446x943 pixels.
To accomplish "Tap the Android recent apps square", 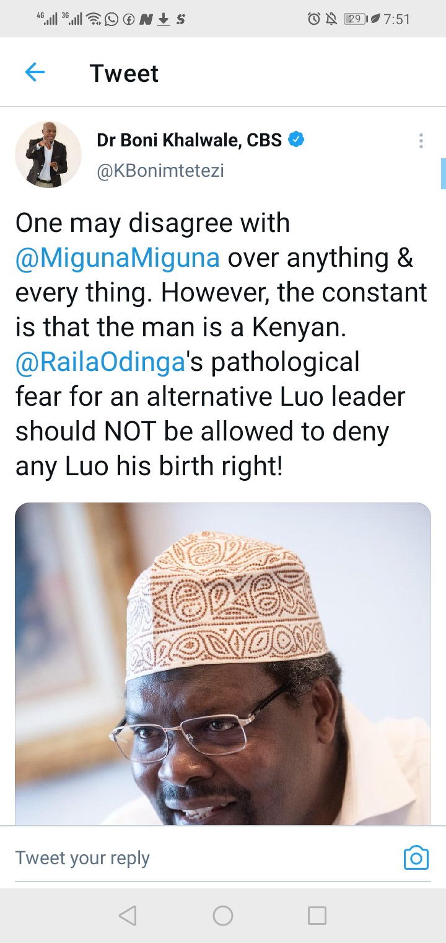I will point(317,916).
